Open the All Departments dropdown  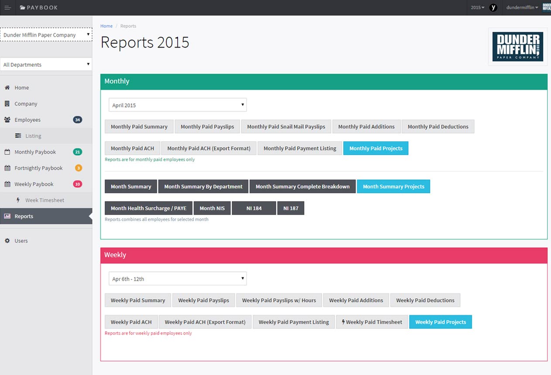point(46,65)
